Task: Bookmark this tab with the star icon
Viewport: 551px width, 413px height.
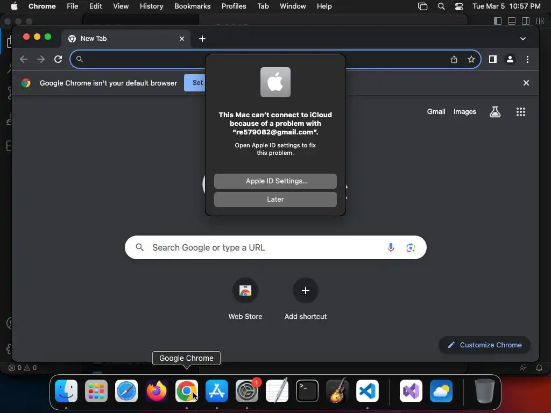Action: tap(471, 59)
